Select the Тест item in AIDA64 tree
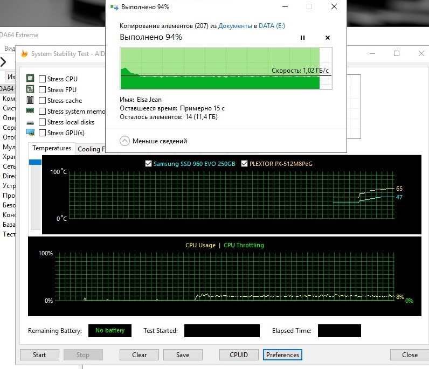The image size is (429, 369). (9, 234)
